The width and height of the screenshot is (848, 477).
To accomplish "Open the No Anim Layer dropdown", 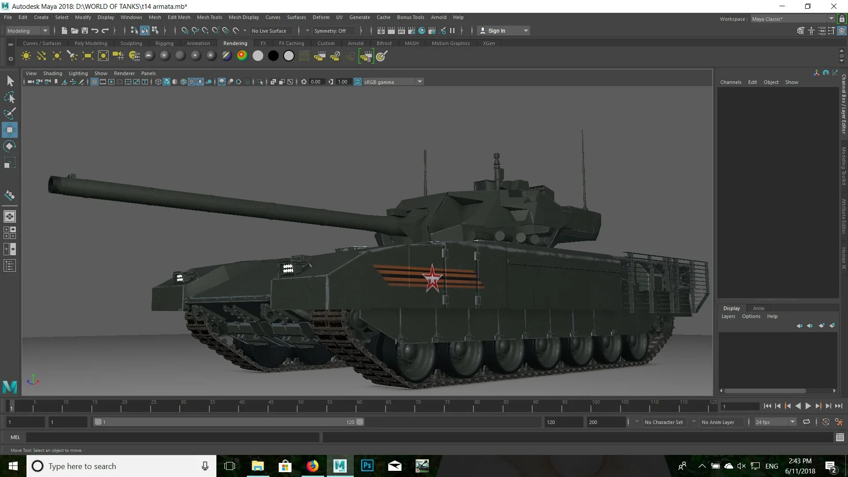I will (721, 422).
